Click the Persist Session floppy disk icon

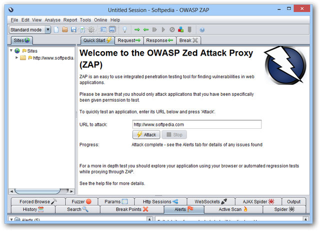73,30
